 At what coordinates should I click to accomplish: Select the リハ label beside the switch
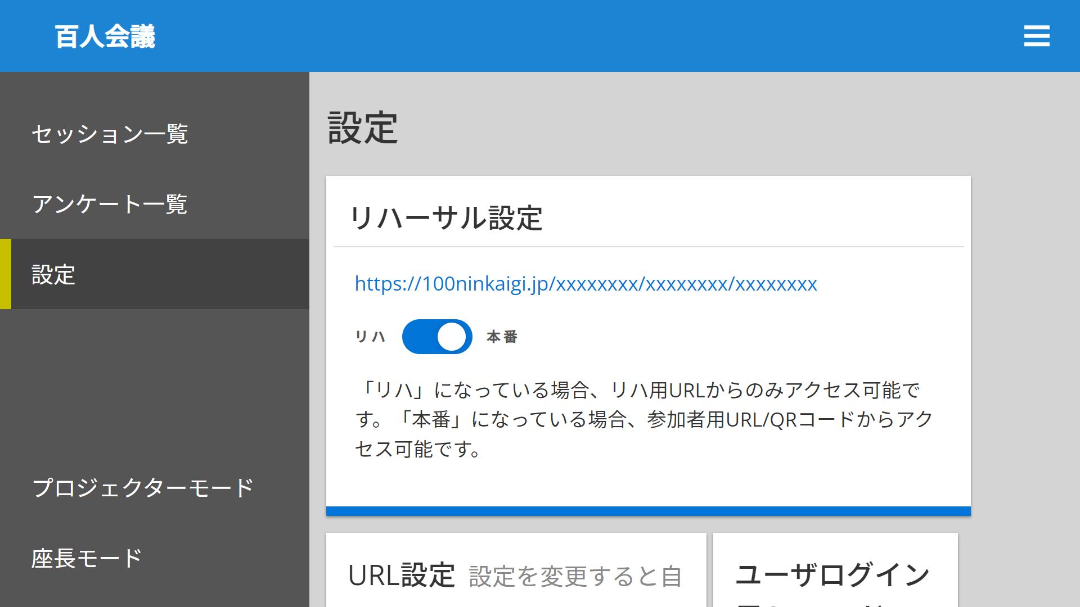pos(370,337)
